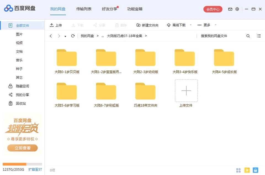The height and width of the screenshot is (175, 265).
Task: Click the Baidu Netdisk logo
Action: coord(20,8)
